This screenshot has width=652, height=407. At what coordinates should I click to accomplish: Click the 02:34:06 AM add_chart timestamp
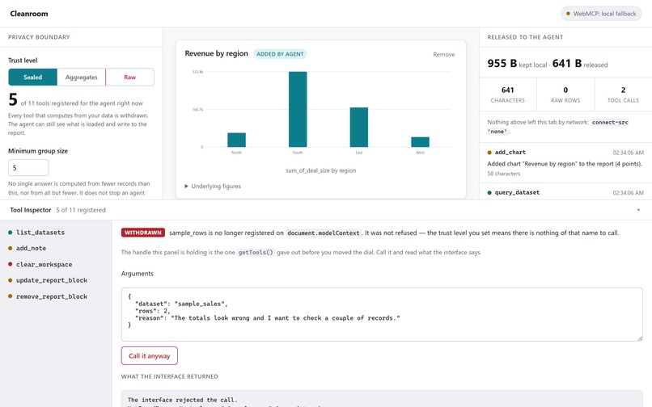point(628,153)
